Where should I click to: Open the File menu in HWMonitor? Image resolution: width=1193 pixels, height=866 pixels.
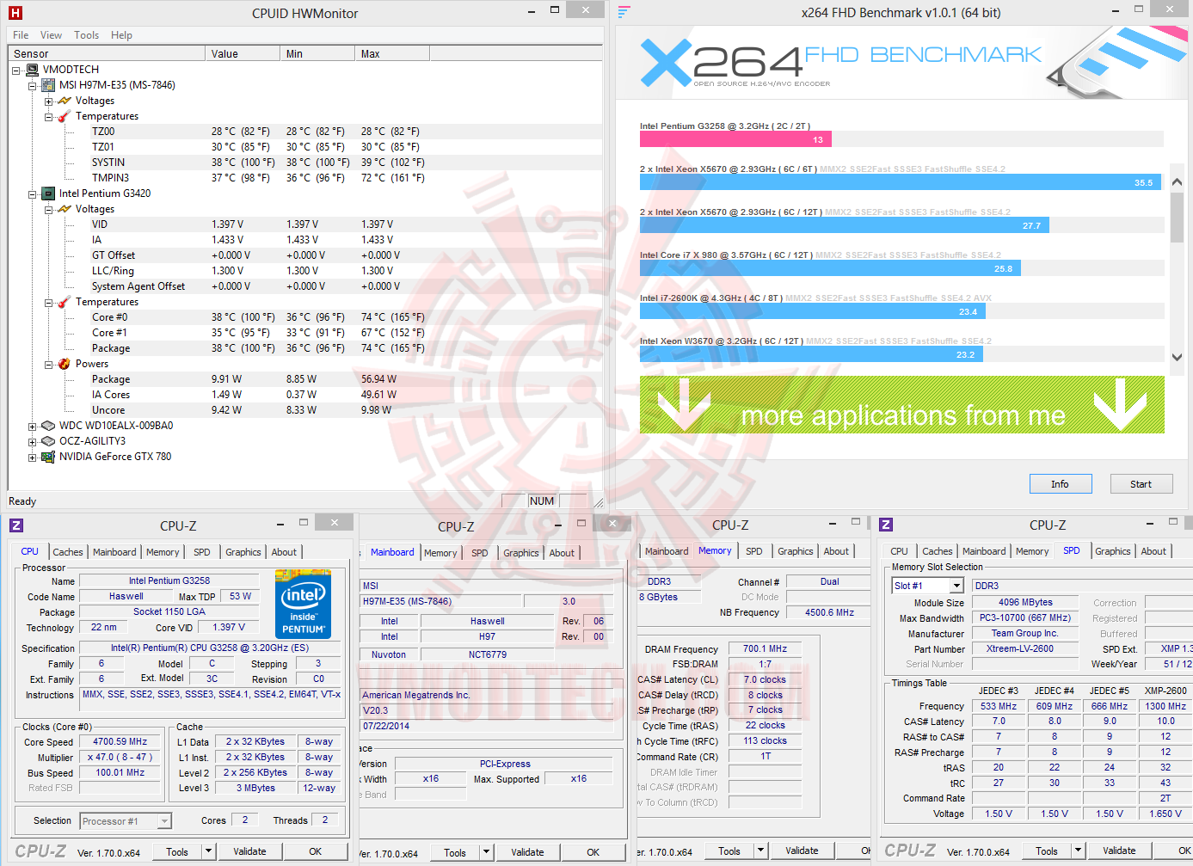[x=21, y=35]
